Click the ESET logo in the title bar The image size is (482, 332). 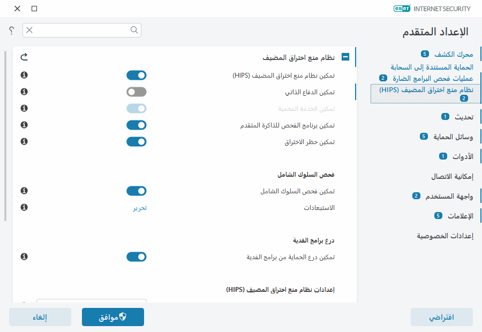coord(402,9)
